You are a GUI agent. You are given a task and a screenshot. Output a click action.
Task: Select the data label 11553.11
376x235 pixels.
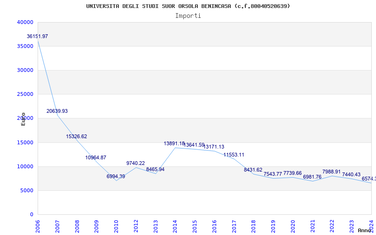point(234,155)
